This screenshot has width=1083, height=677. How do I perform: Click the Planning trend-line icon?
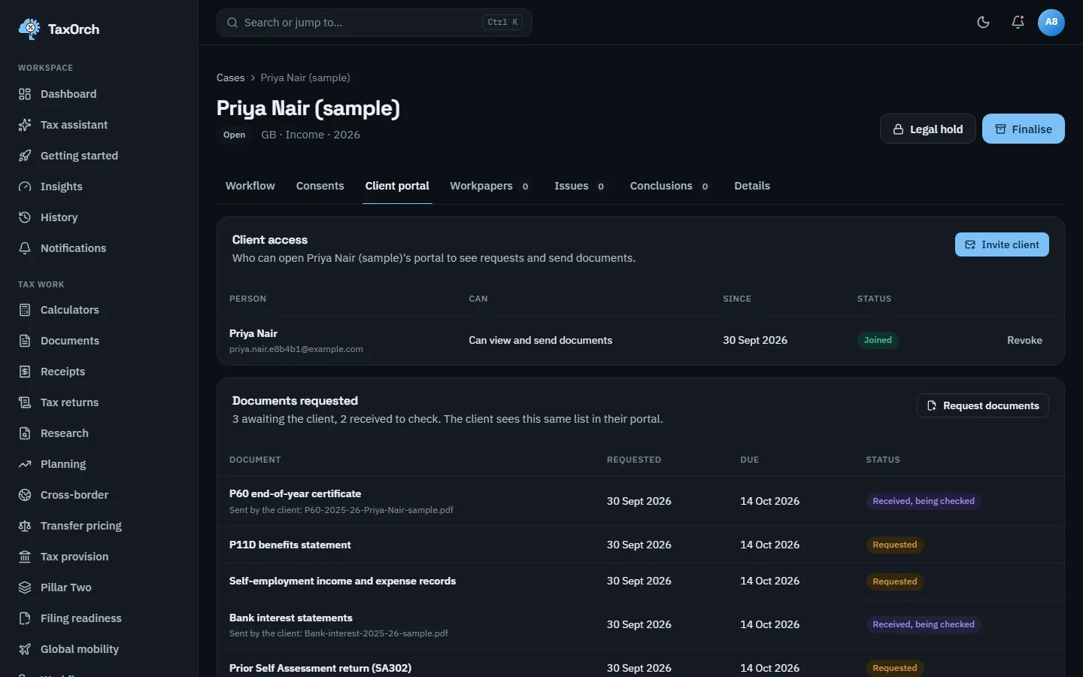click(25, 464)
